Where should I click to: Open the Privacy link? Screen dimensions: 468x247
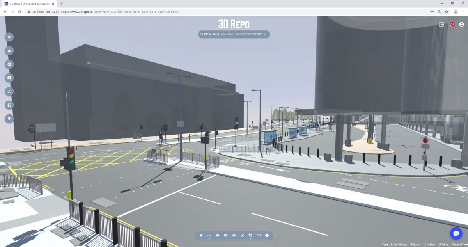point(416,245)
